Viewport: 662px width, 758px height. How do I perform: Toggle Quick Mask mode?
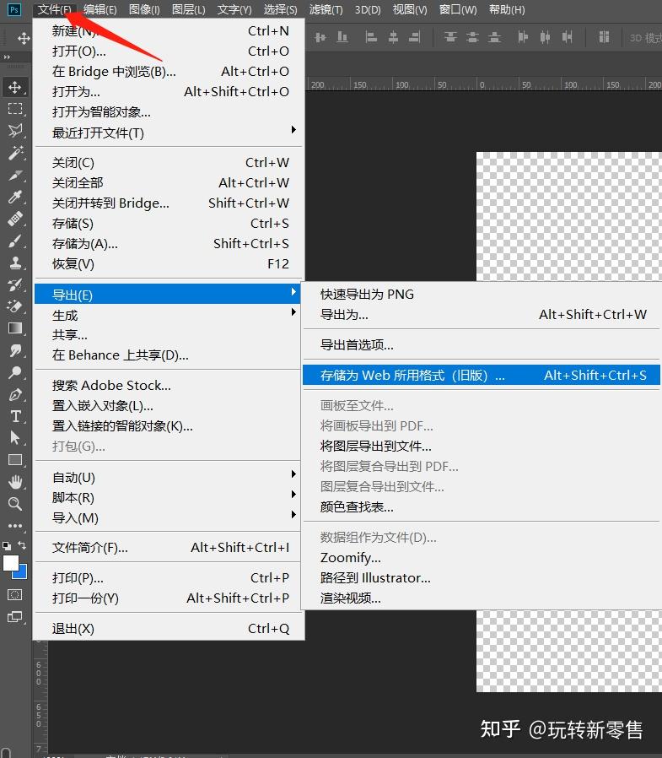(15, 594)
